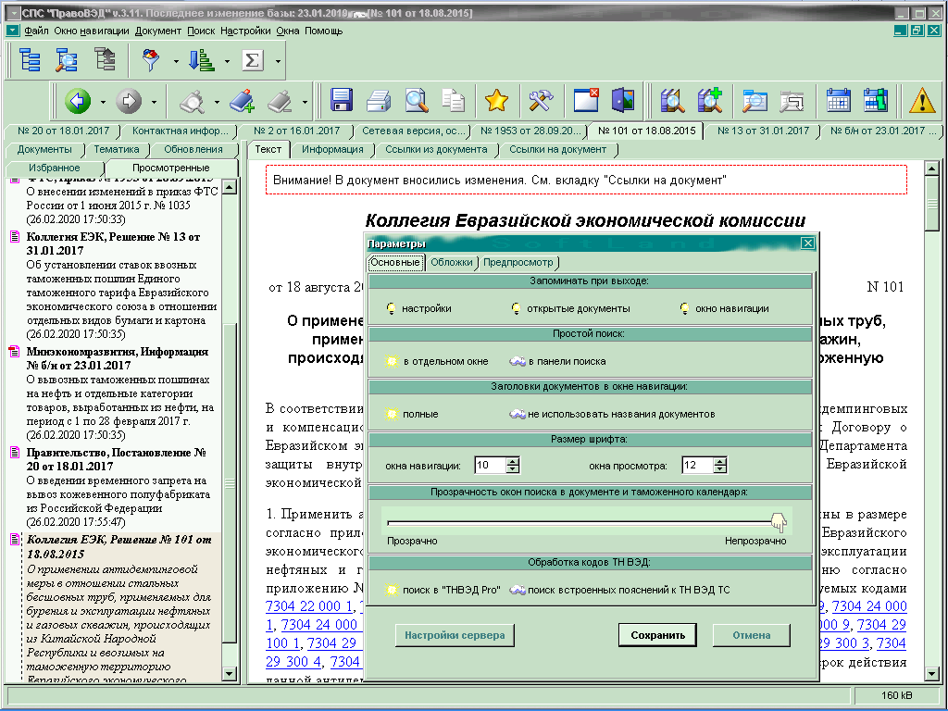Open the 'Ссылки на документ' tab
The height and width of the screenshot is (711, 948).
point(557,149)
